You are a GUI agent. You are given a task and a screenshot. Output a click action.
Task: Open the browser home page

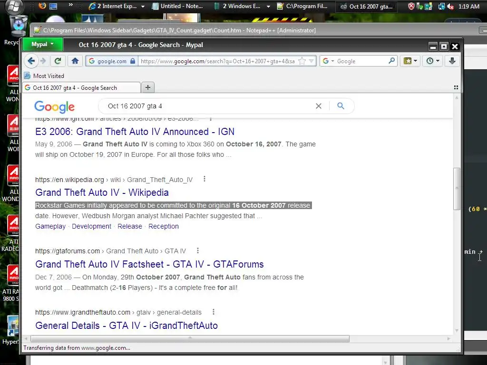point(75,61)
